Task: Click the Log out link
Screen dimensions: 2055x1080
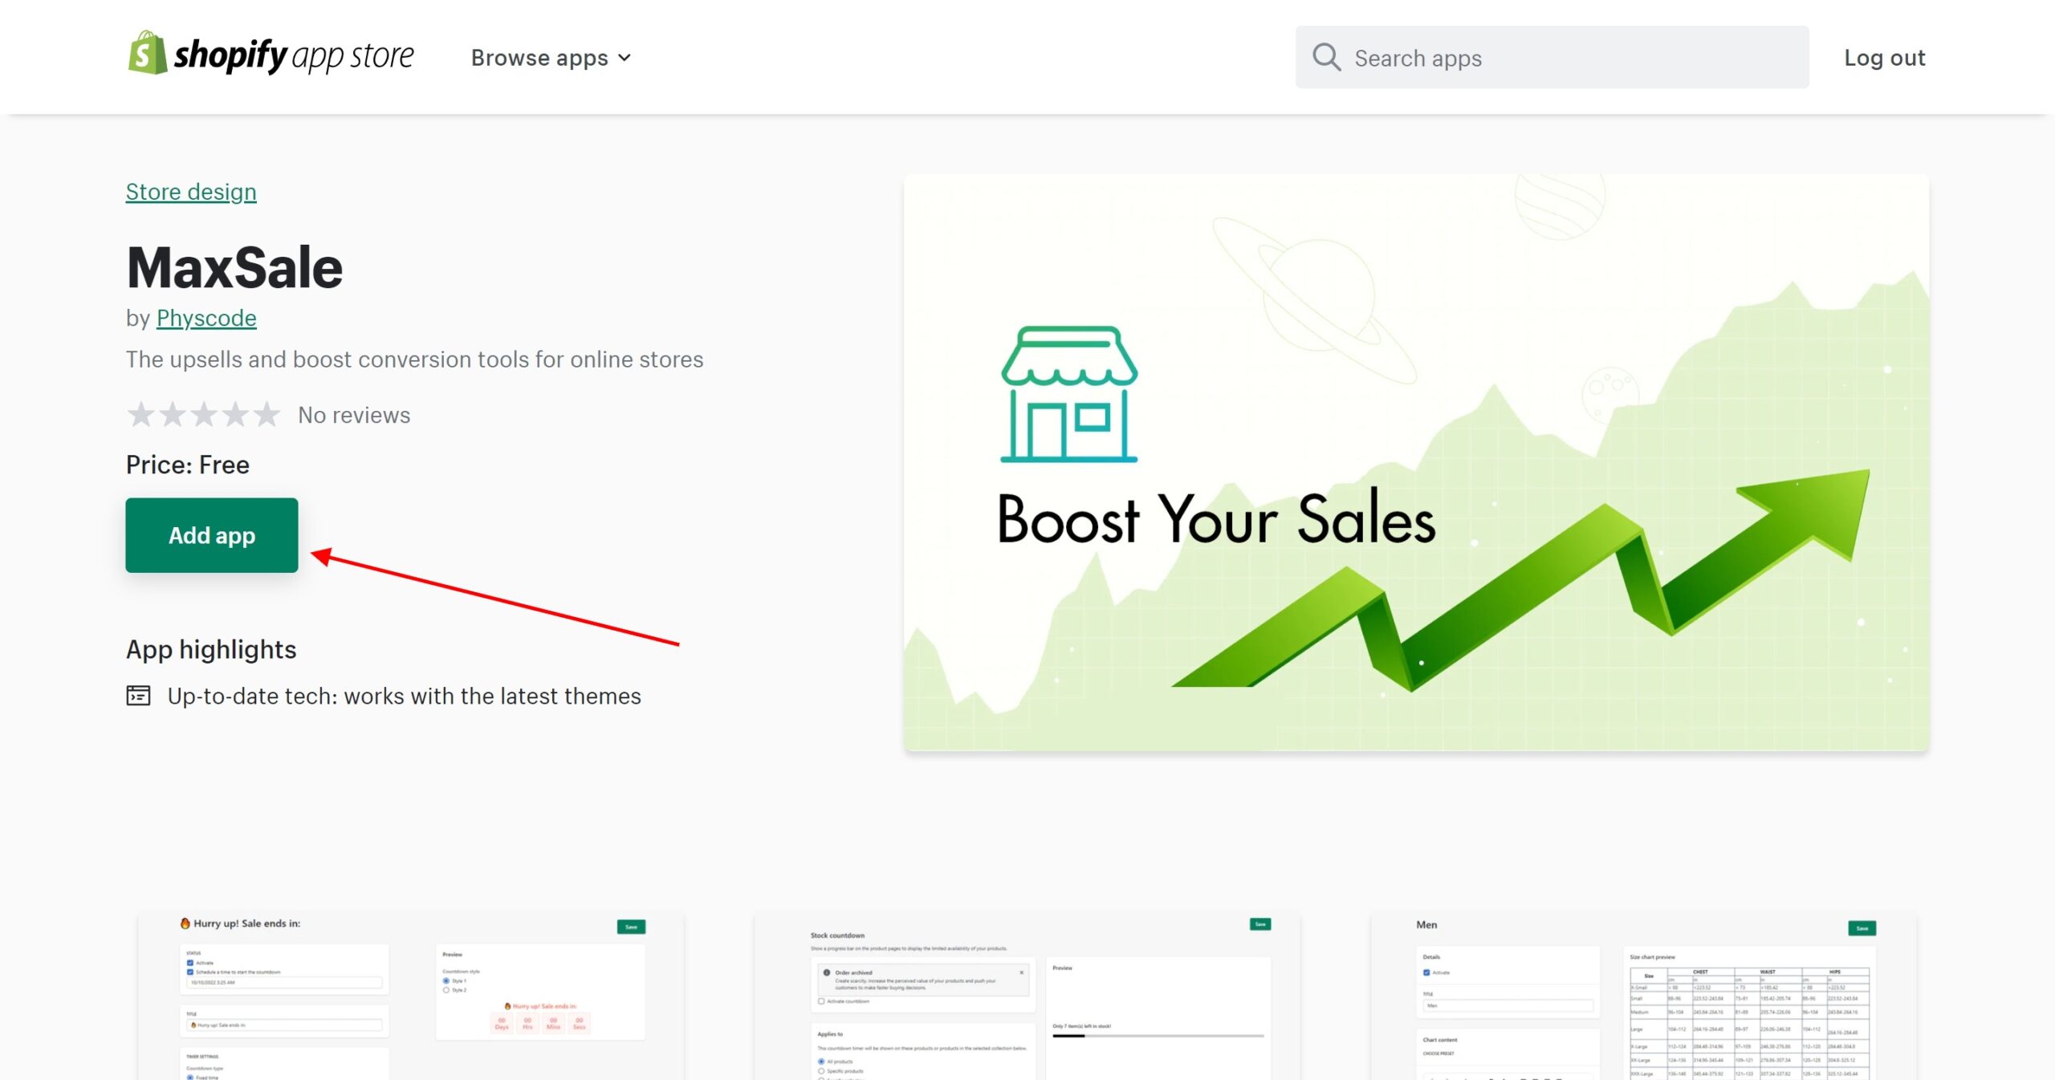Action: coord(1884,58)
